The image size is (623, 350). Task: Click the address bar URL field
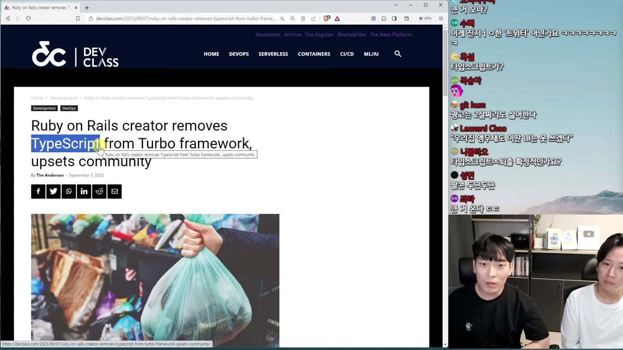click(185, 19)
